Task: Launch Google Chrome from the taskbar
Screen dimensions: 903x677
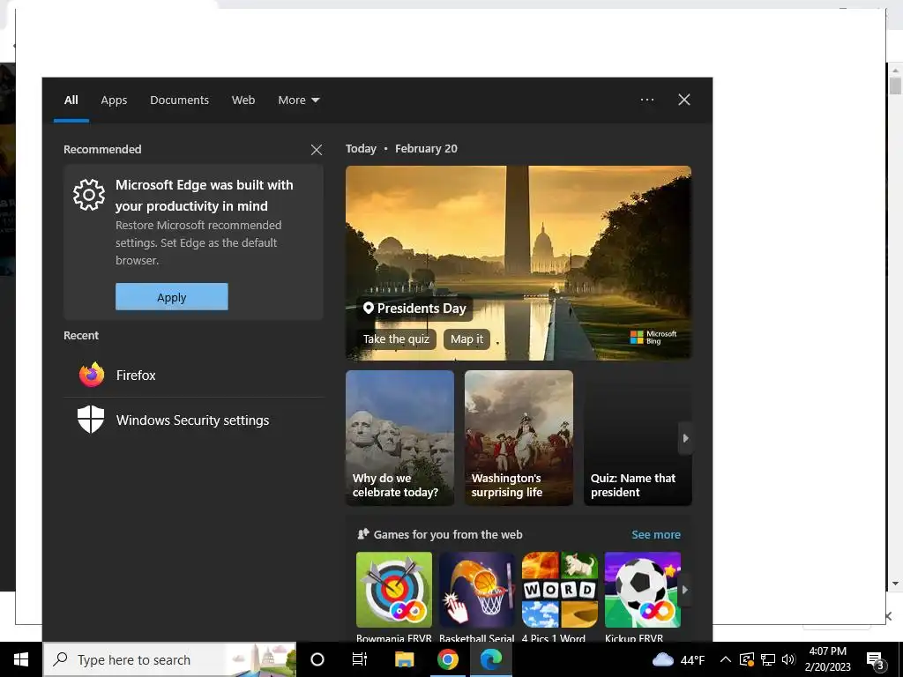Action: [x=447, y=659]
